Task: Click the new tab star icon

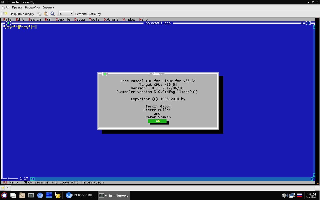Action: tap(5, 14)
